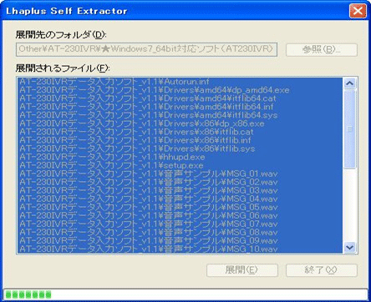This screenshot has height=302, width=371.
Task: Click the 終了(X) exit button
Action: 322,270
